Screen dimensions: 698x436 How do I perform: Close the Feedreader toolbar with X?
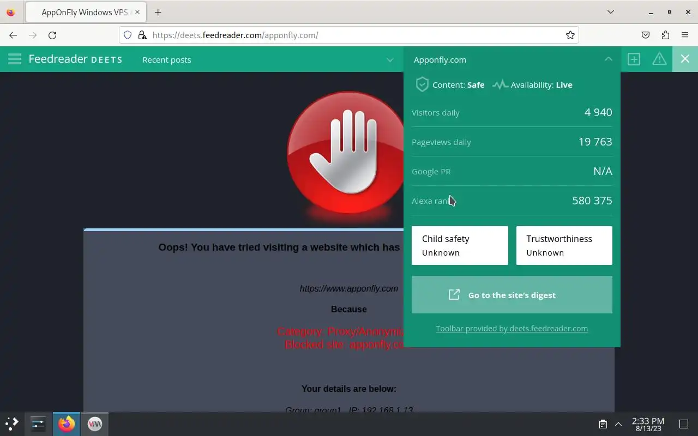[685, 59]
